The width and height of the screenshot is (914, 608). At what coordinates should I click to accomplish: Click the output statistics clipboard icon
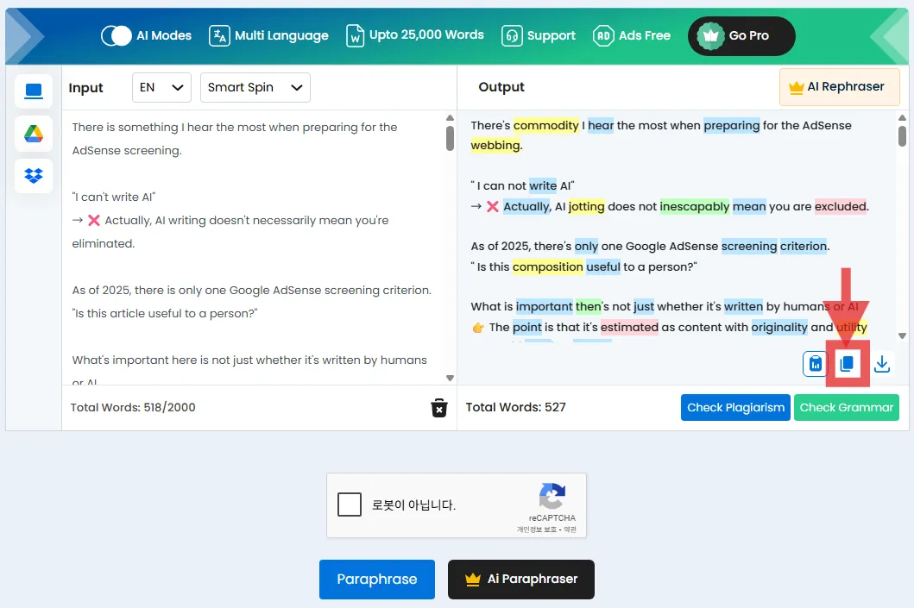pyautogui.click(x=815, y=364)
